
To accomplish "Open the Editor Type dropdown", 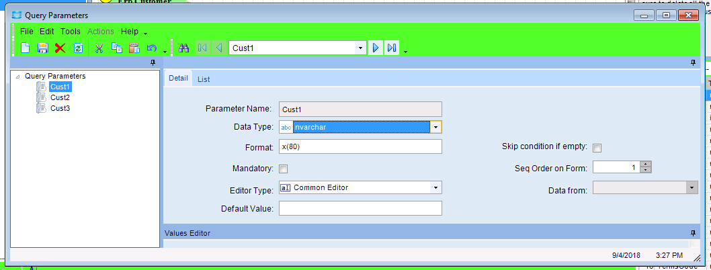I will coord(435,187).
